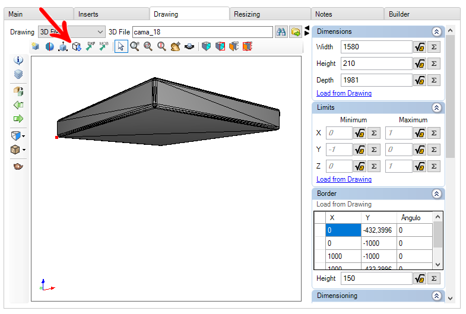Select the zoom in/out magnifier tool
Screen dimensions: 466x314
(135, 46)
